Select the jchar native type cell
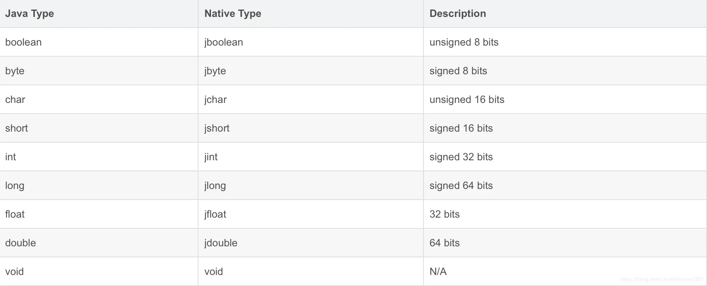The image size is (707, 286). click(215, 100)
